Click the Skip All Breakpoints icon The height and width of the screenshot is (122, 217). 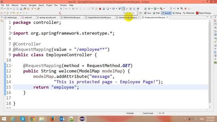(61, 8)
